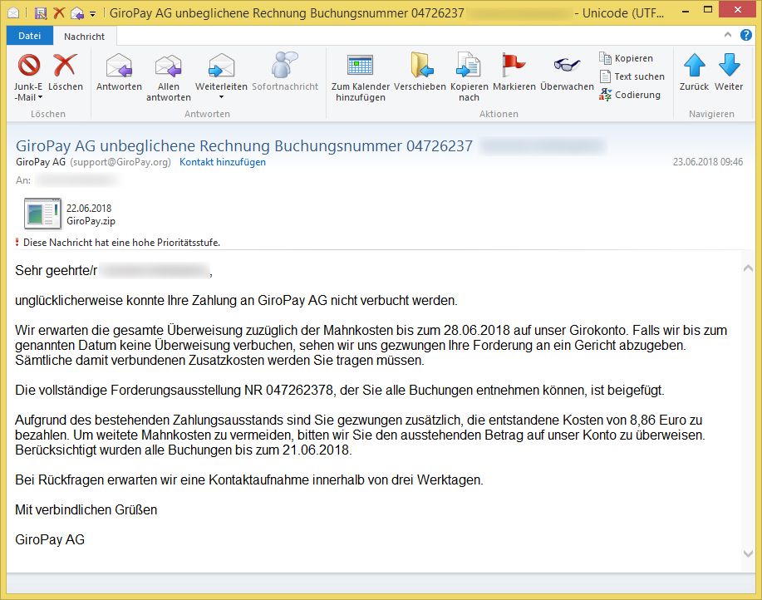
Task: Reply using the Antworten envelope icon
Action: point(119,65)
